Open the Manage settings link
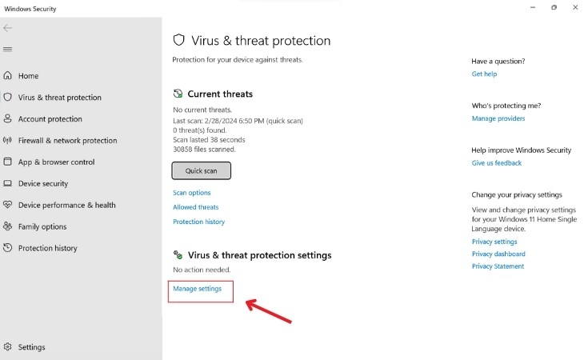The width and height of the screenshot is (584, 360). 197,289
